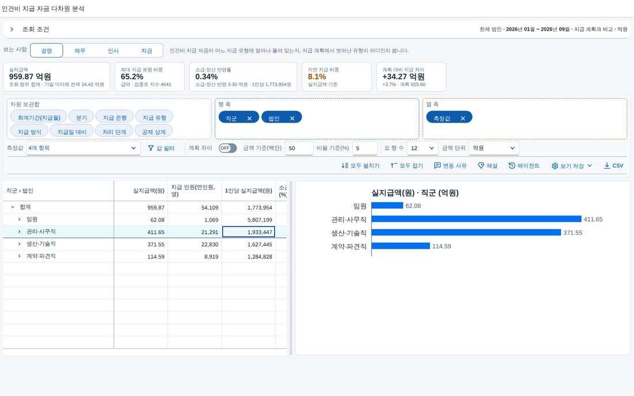Open the 에이전트 history icon

pos(512,166)
